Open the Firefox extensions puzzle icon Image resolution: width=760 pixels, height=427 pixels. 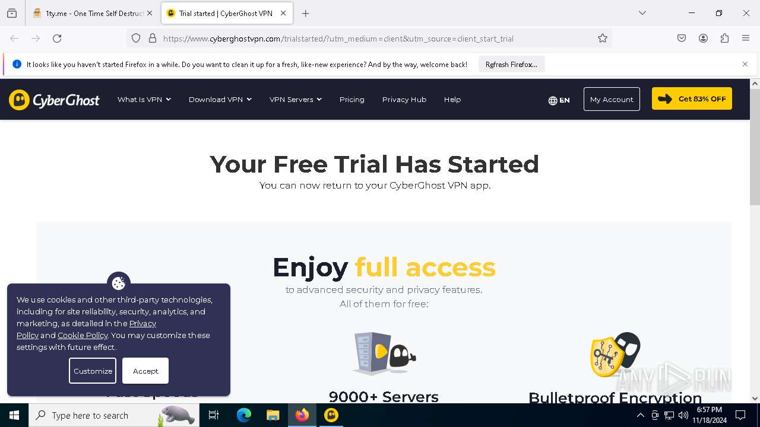click(724, 39)
